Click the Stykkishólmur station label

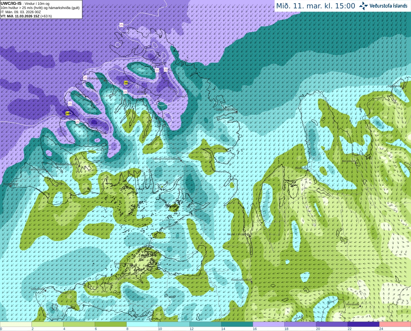click(123, 264)
